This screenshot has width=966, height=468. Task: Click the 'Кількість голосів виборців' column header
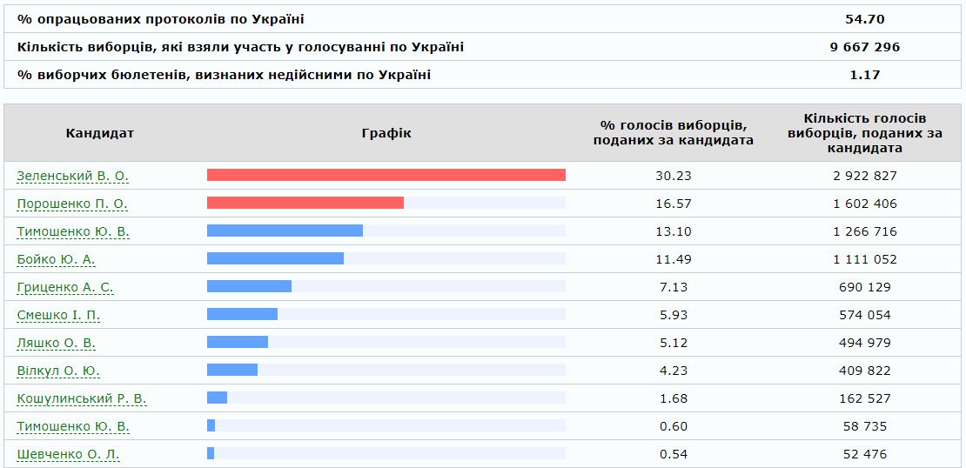[864, 133]
